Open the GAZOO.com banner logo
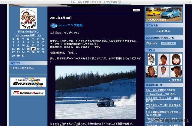This screenshot has width=192, height=126. (28, 82)
